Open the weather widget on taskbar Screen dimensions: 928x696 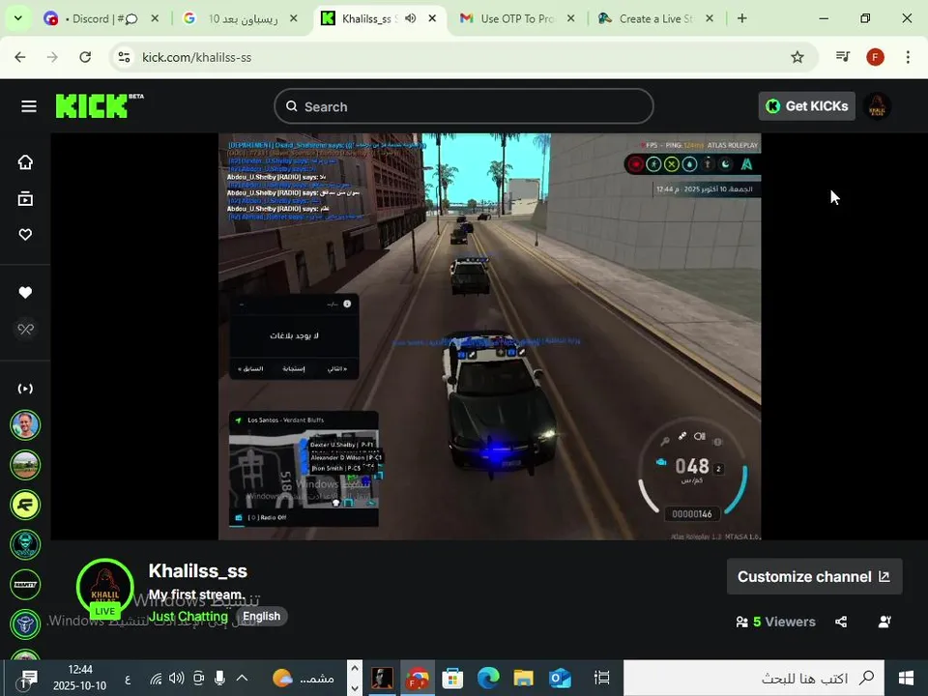pos(304,679)
